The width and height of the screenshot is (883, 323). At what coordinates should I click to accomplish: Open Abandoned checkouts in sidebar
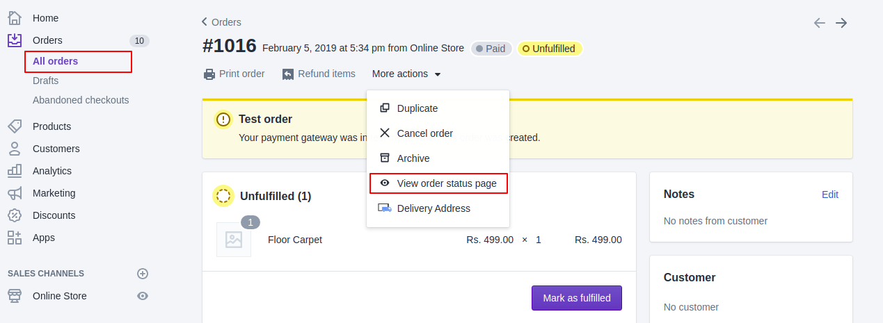(81, 100)
